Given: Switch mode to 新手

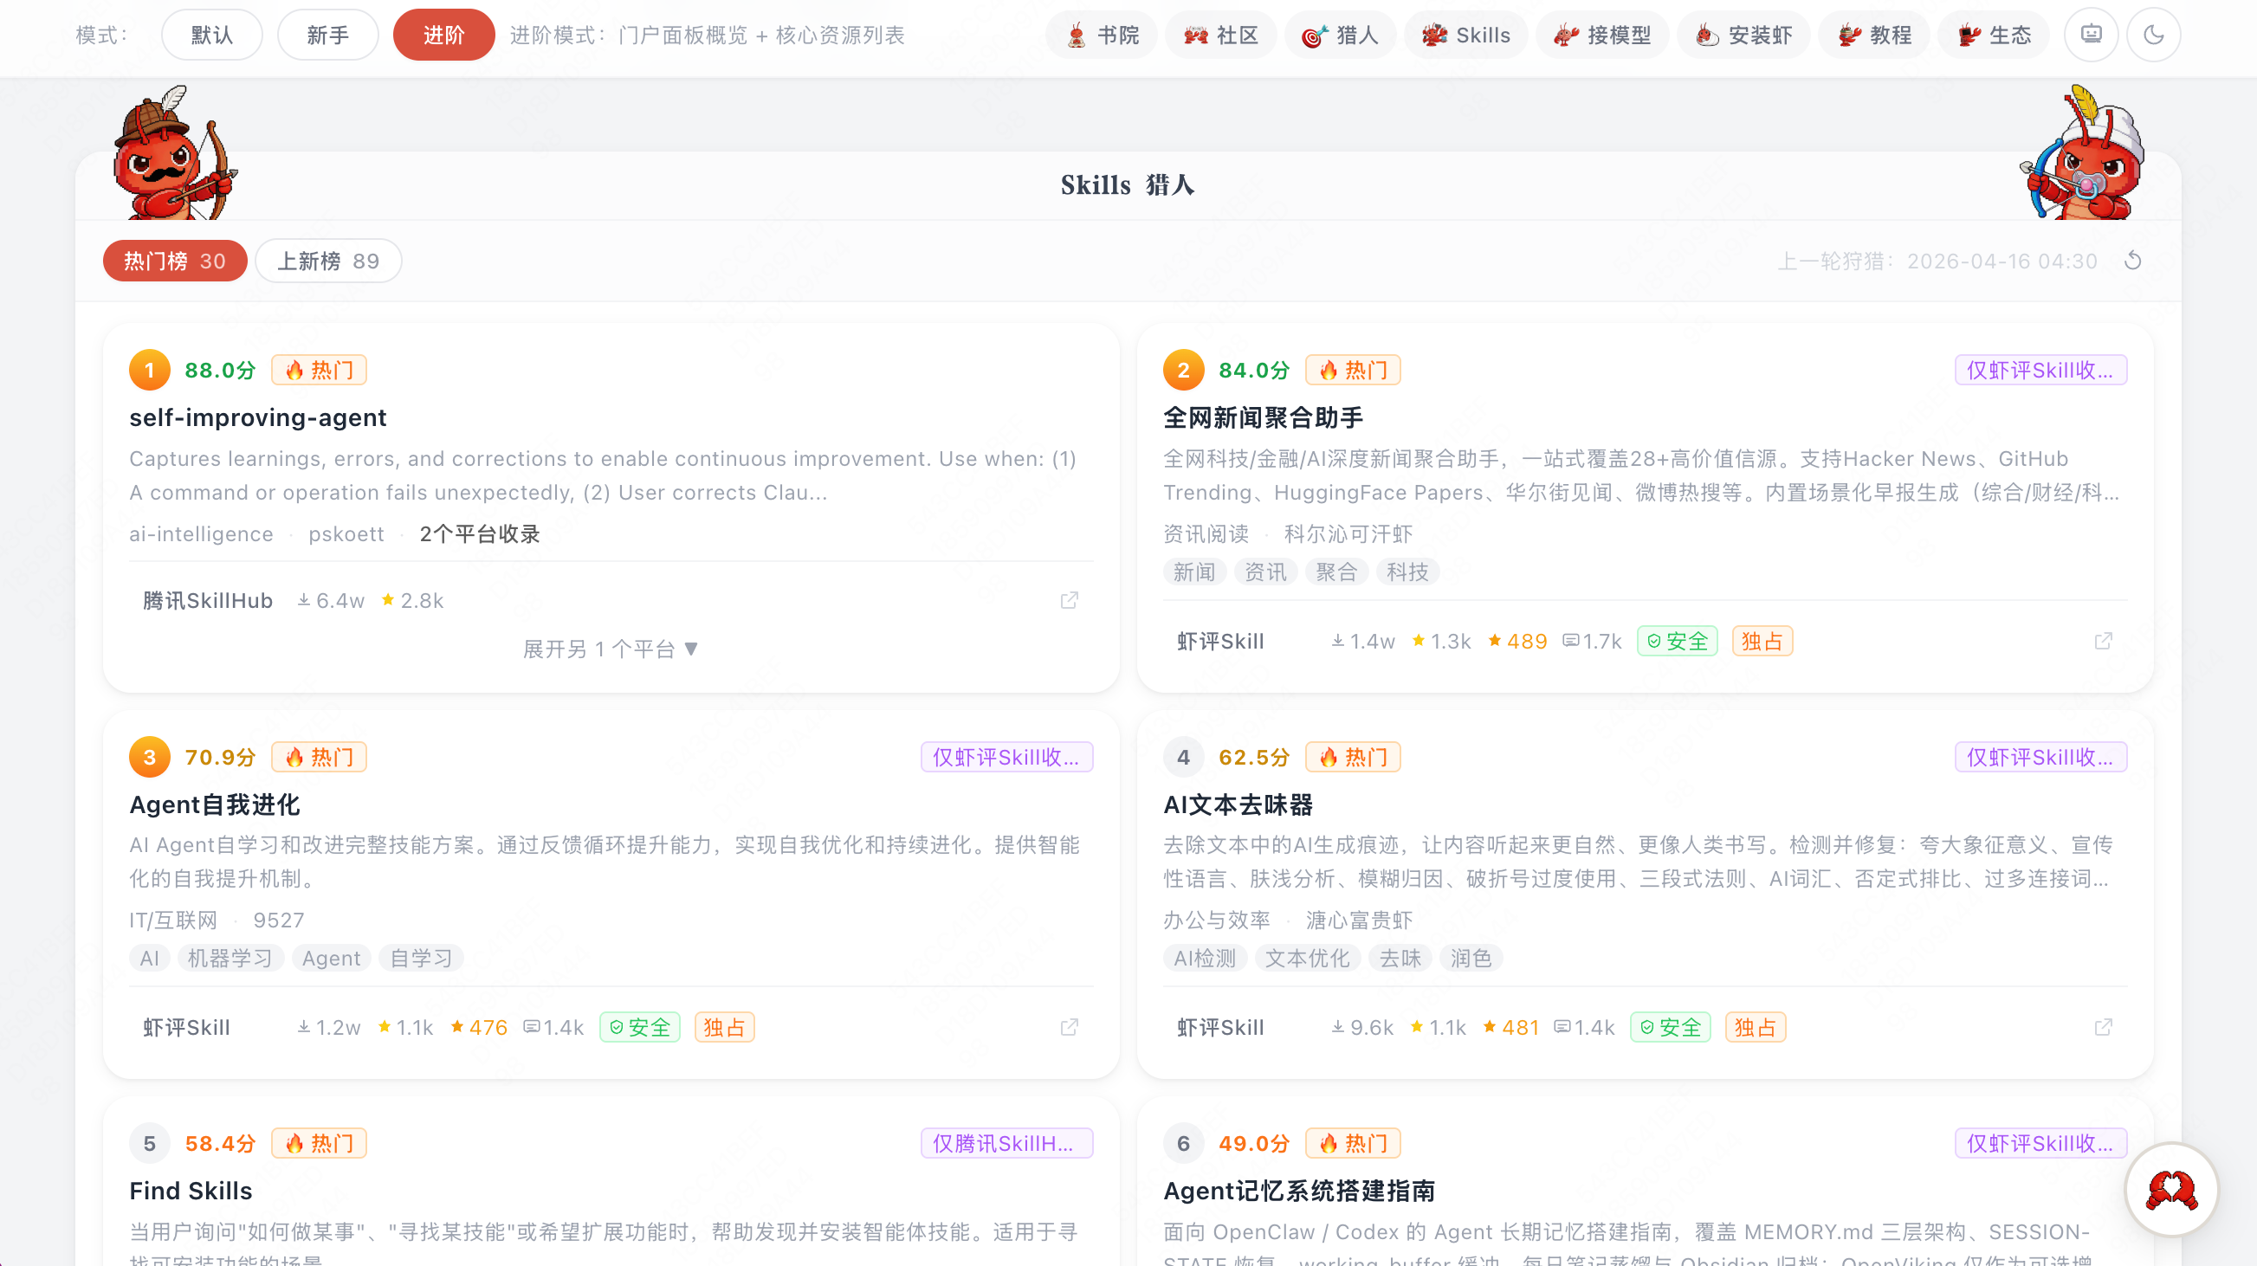Looking at the screenshot, I should (327, 35).
